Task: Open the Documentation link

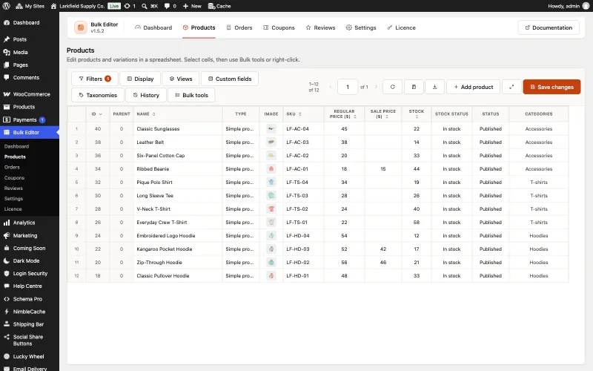Action: tap(549, 27)
